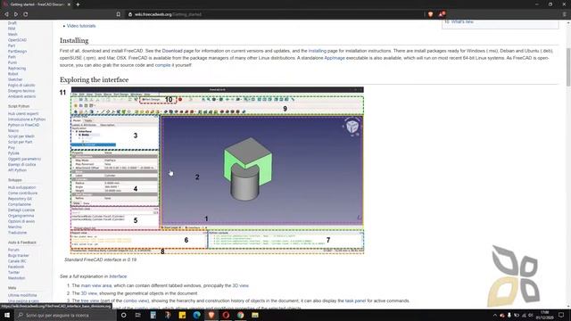
Task: Open the task panel link
Action: [355, 301]
